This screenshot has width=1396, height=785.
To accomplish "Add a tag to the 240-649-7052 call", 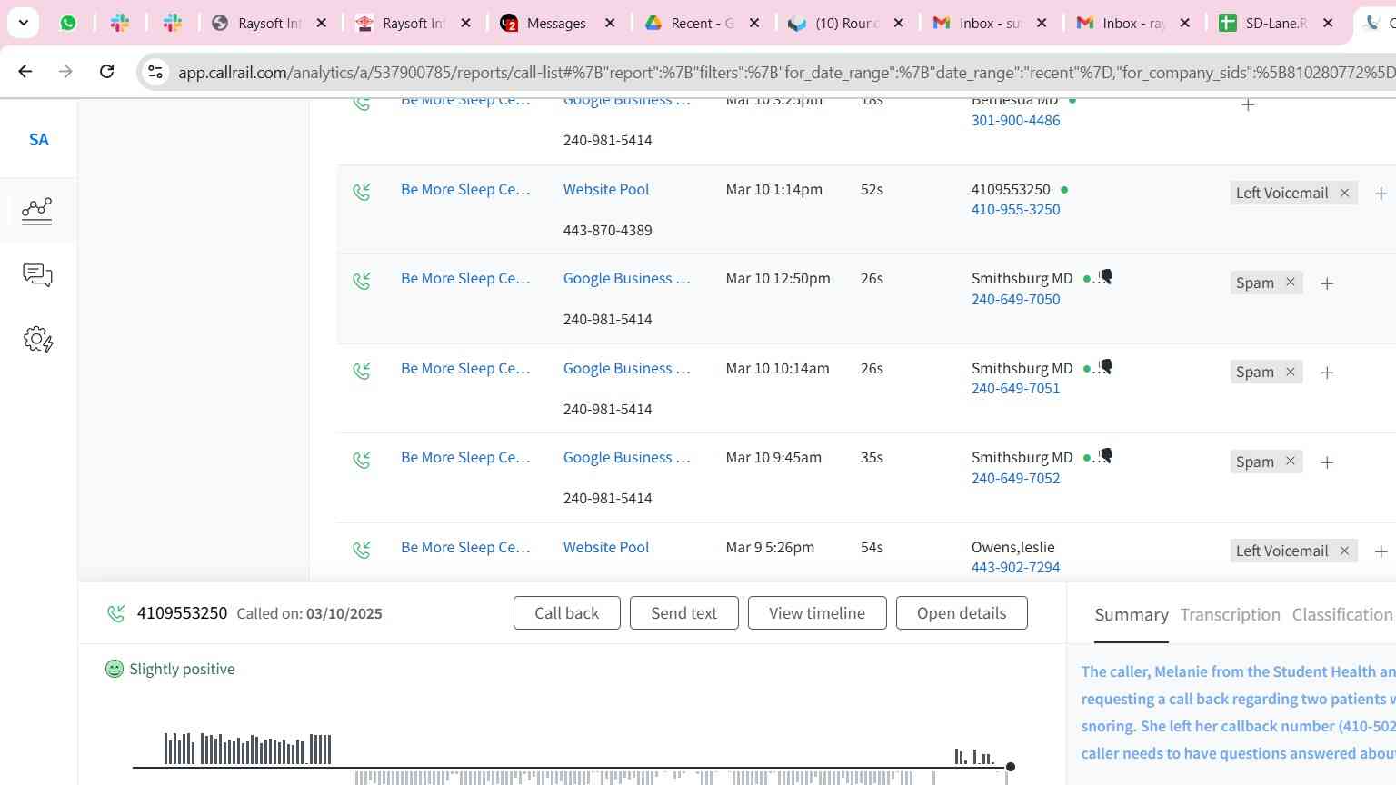I will tap(1327, 462).
